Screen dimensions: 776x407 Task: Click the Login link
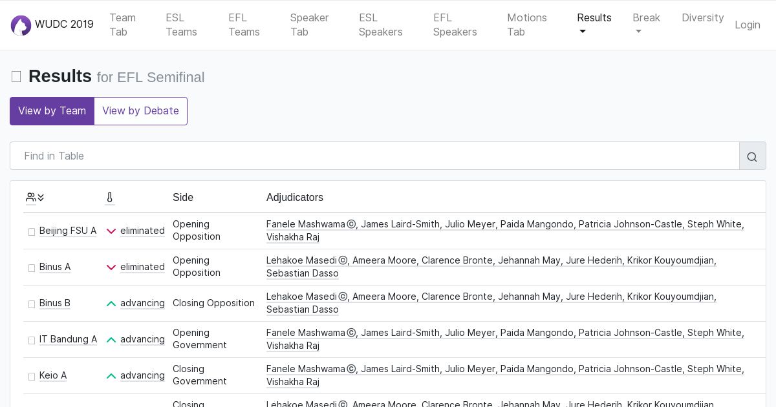click(x=748, y=25)
